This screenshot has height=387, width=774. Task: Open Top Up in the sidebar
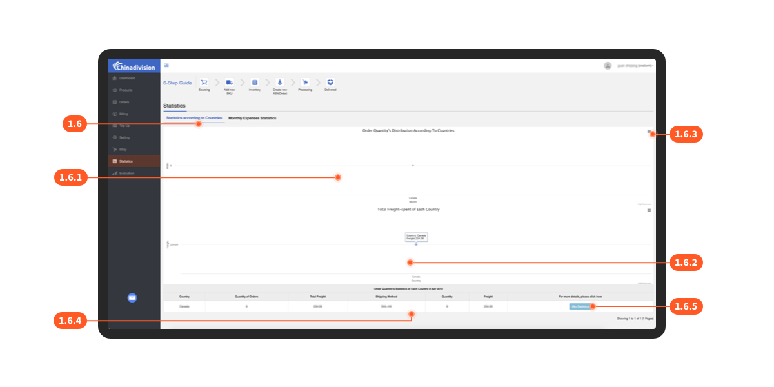[134, 126]
